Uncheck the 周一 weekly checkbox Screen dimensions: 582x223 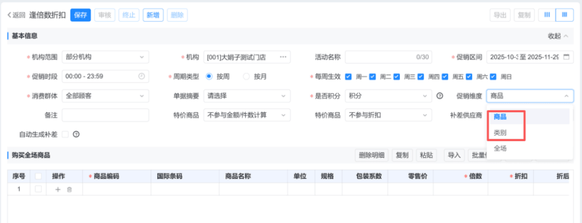(348, 76)
